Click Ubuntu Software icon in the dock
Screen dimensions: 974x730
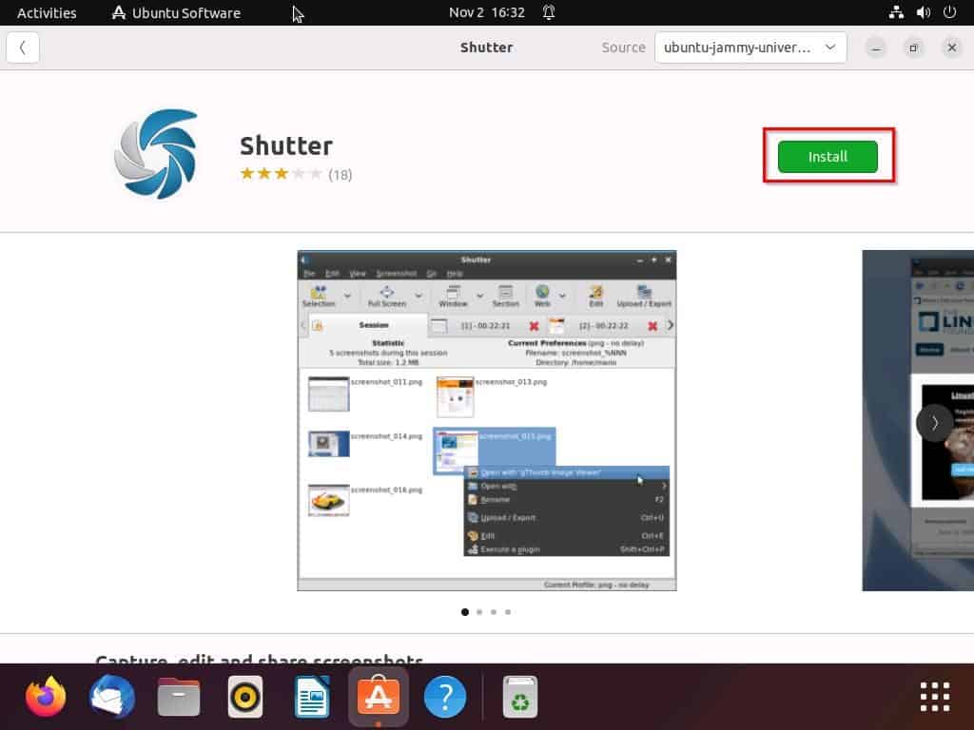[379, 697]
